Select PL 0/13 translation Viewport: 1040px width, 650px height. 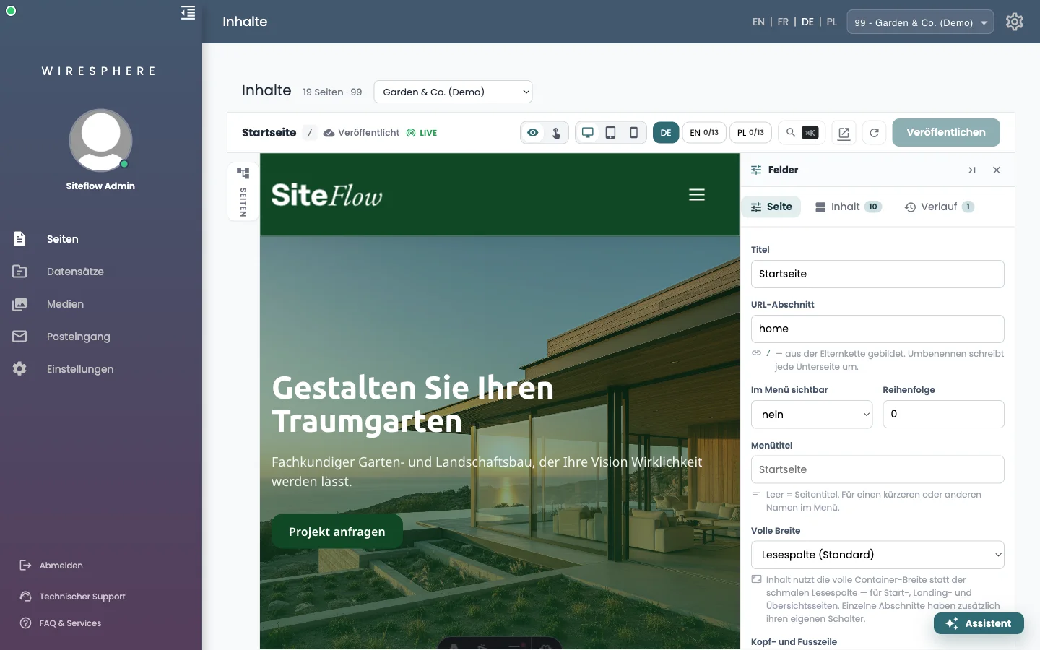coord(751,133)
